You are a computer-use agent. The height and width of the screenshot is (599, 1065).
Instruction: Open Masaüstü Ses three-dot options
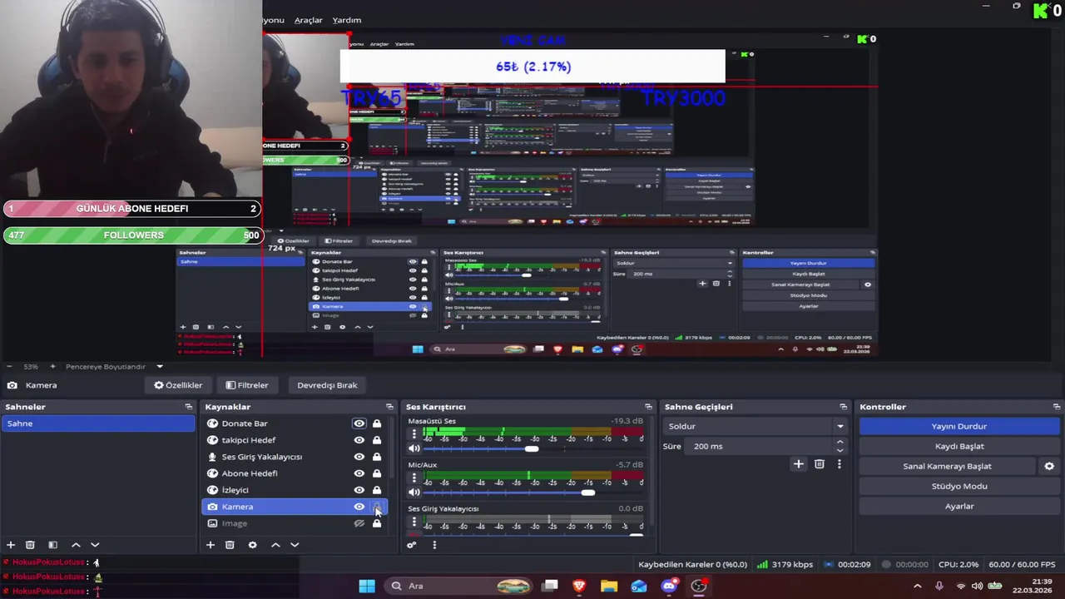(x=414, y=434)
